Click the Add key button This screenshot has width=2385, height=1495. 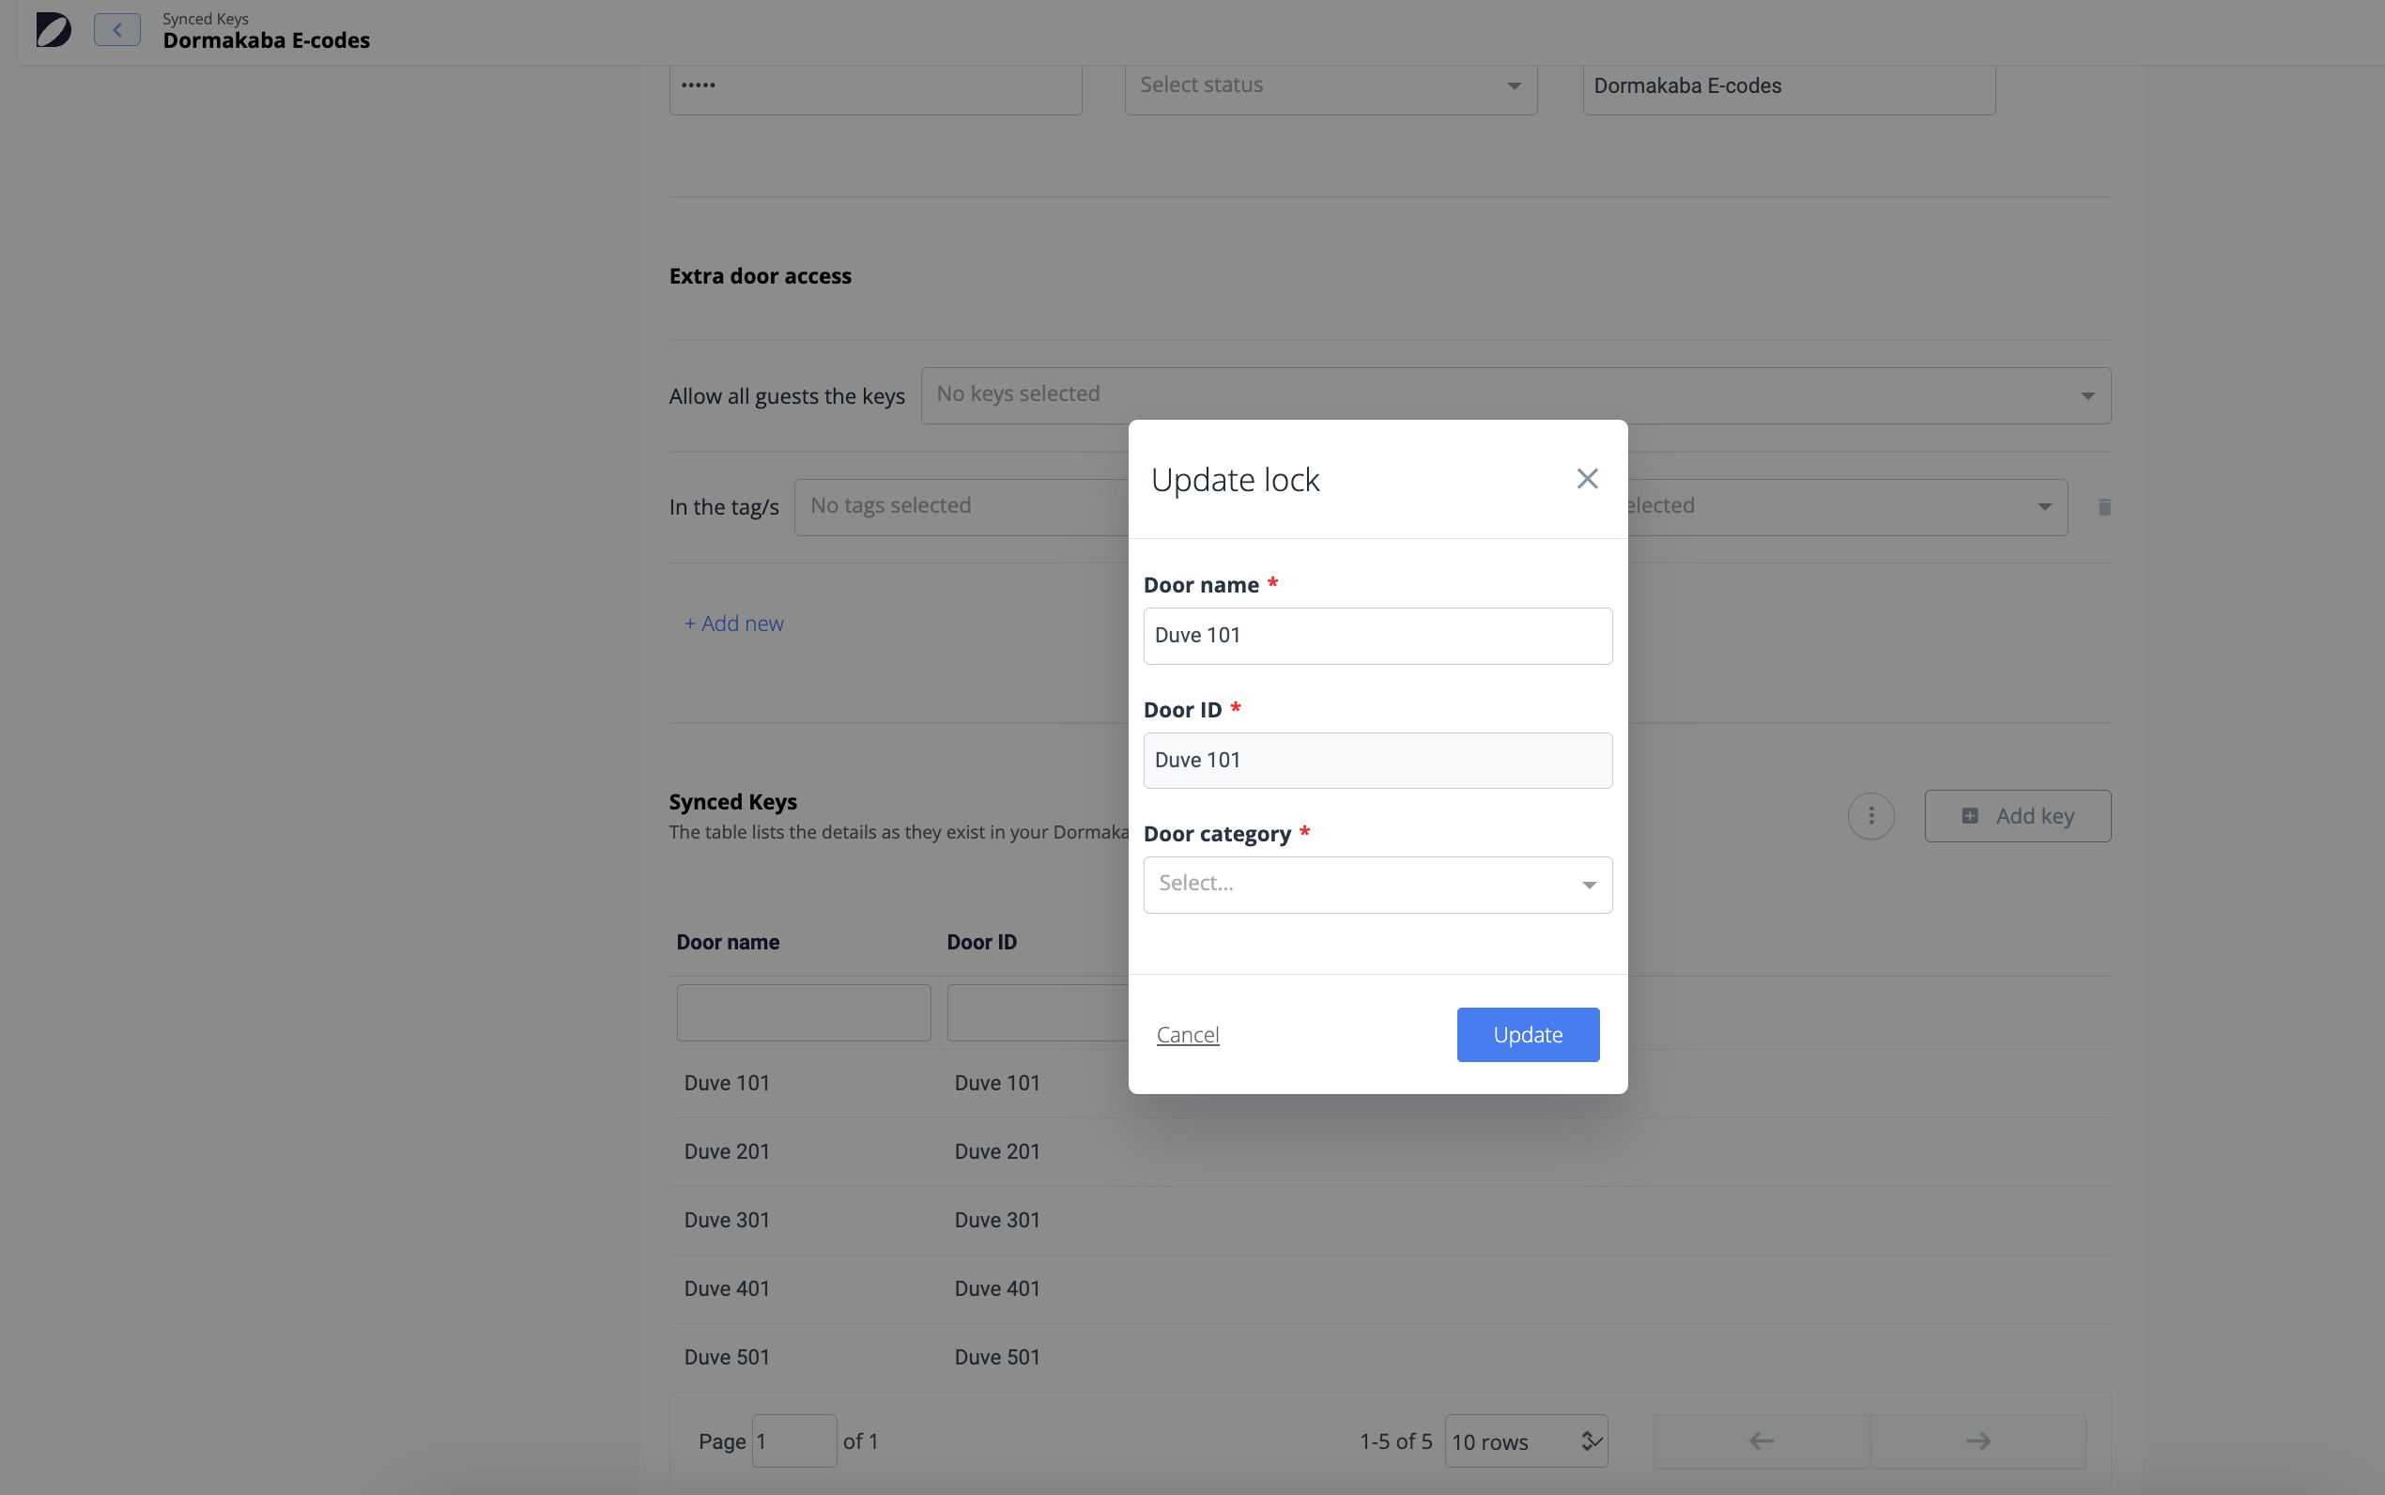(x=2017, y=816)
